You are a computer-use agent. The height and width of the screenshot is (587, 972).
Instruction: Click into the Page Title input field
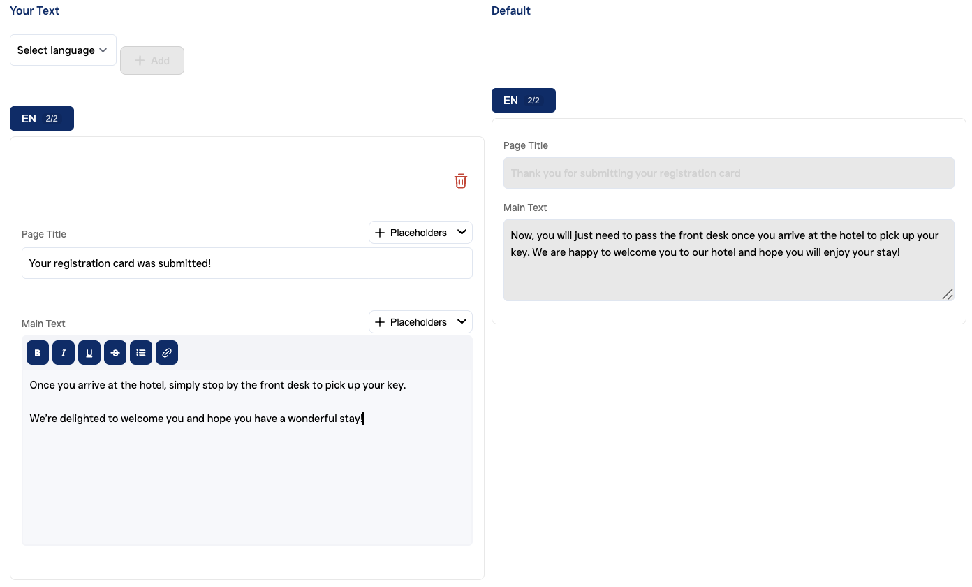pos(247,263)
